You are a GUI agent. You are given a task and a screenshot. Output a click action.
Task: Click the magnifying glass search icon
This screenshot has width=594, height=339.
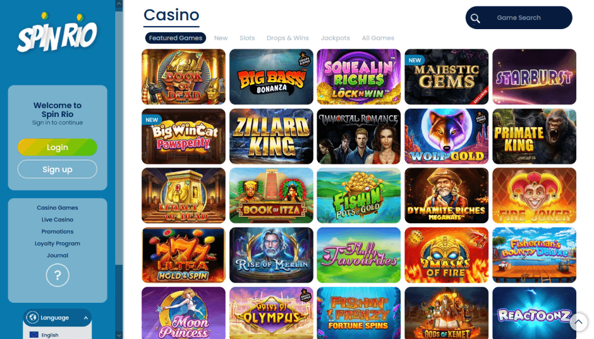475,18
